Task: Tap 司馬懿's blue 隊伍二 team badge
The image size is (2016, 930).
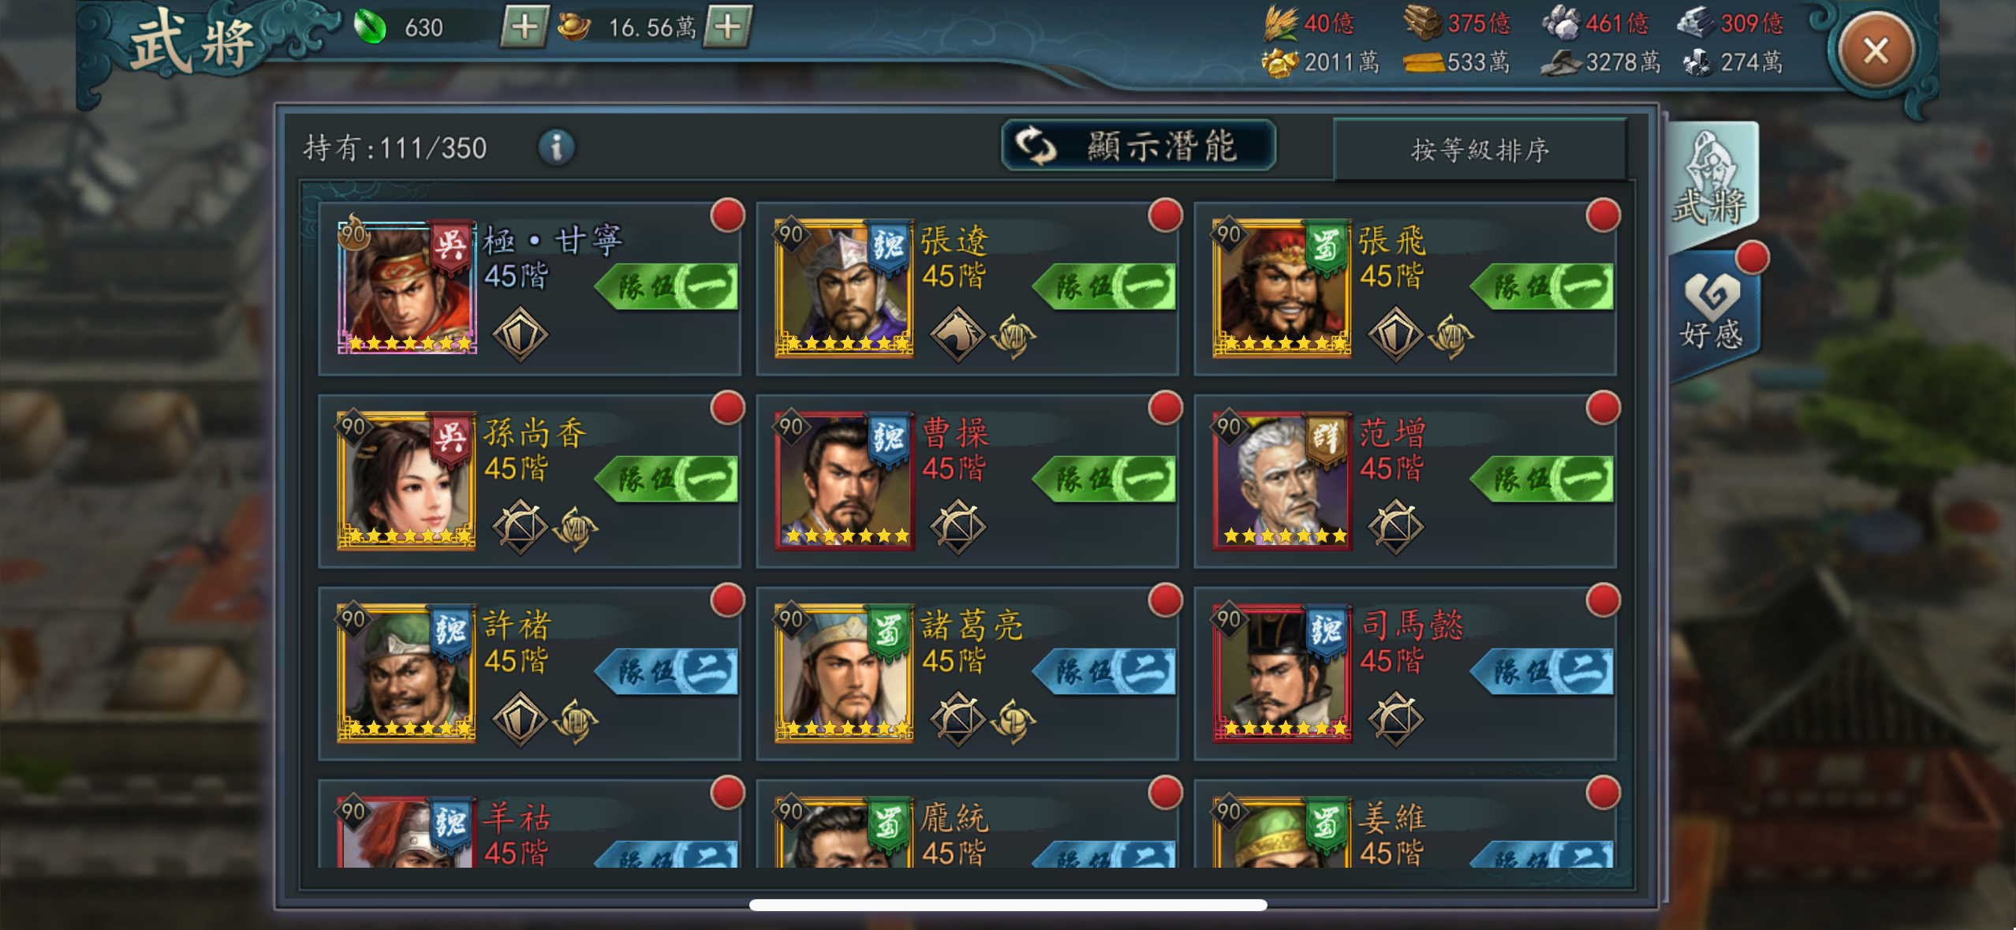Action: point(1542,670)
